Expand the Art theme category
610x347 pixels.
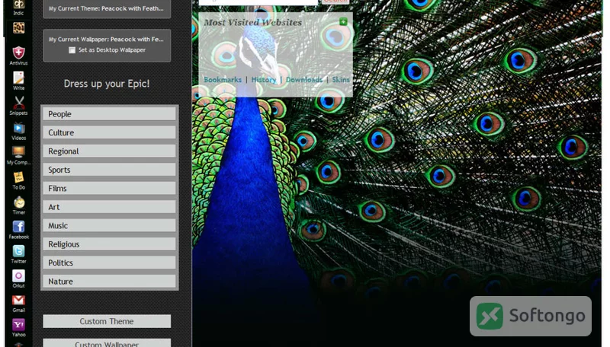point(109,207)
